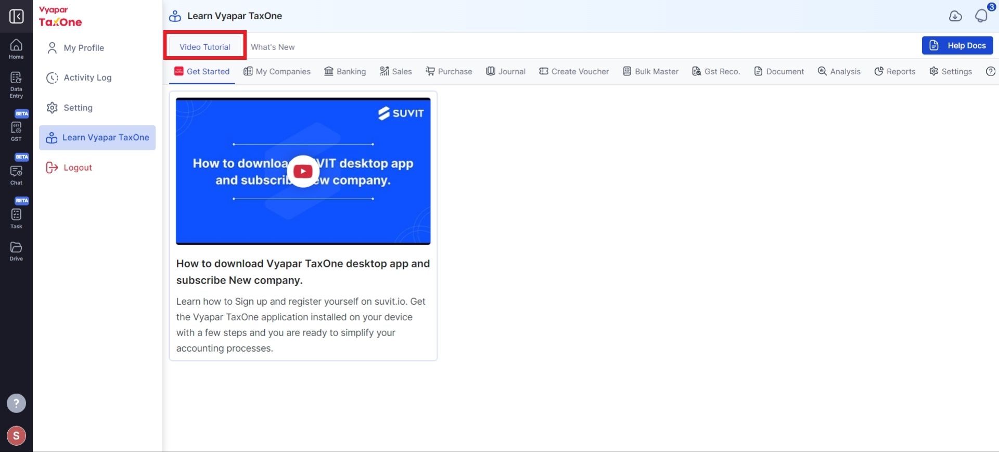Select the Reports category tab
Image resolution: width=999 pixels, height=452 pixels.
895,71
